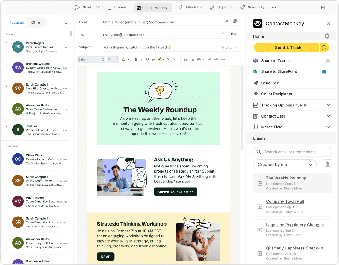Enable the Share to Teams toggle
This screenshot has width=339, height=265.
tap(326, 61)
